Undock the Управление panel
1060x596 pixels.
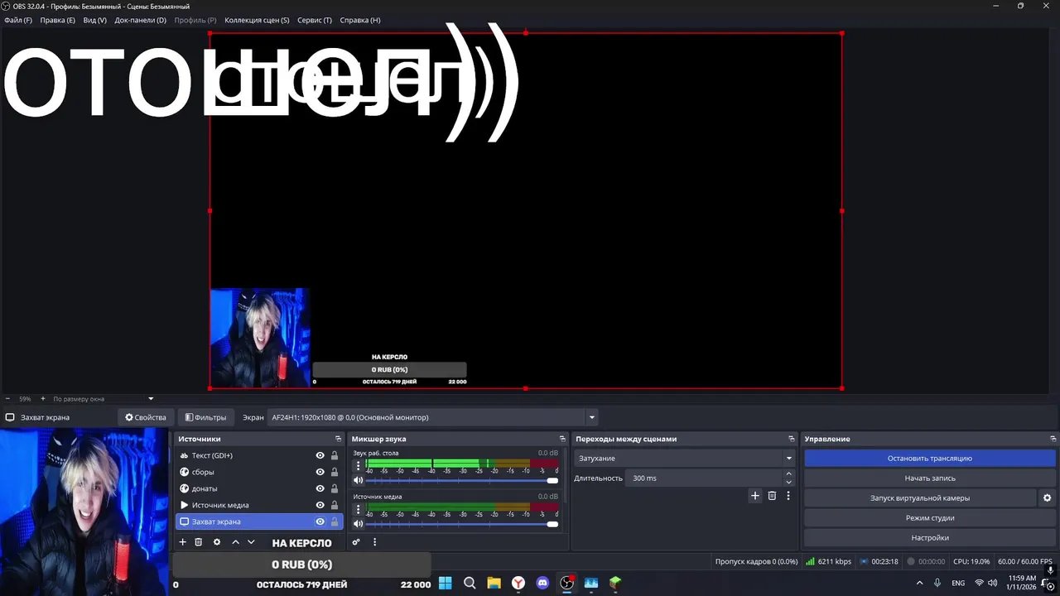(1053, 439)
